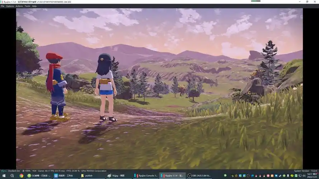Click the green S input method icon
319x179 pixels.
click(x=225, y=175)
